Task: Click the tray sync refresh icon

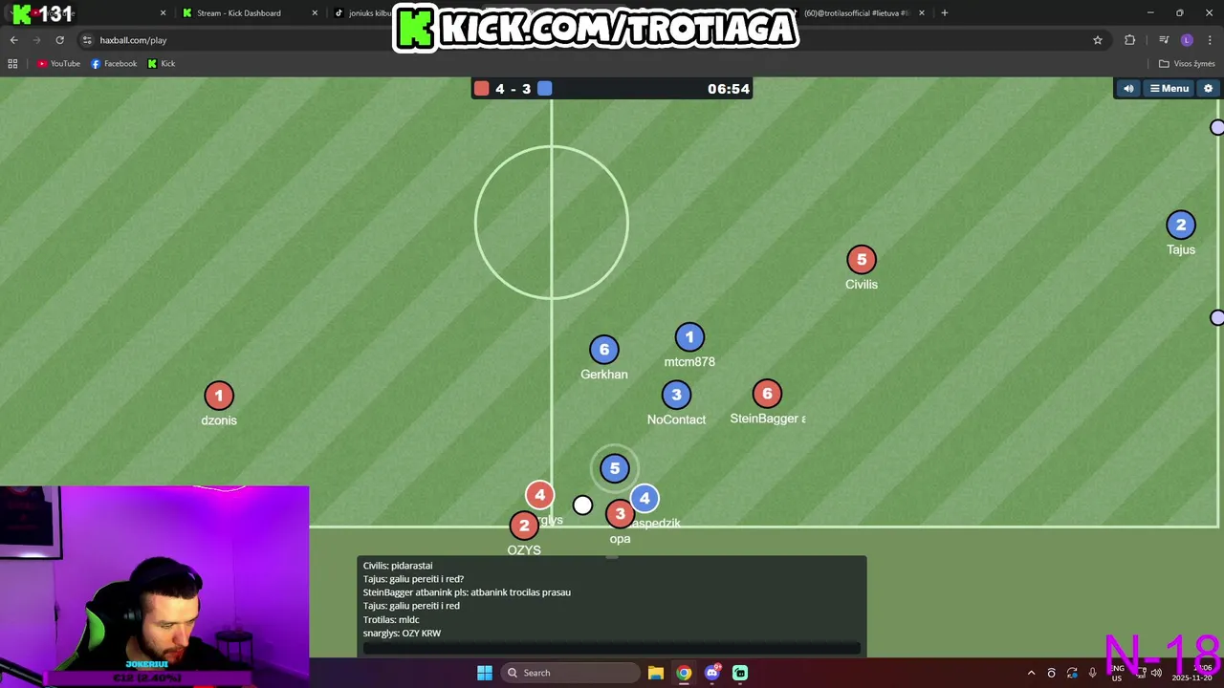Action: coord(1072,673)
